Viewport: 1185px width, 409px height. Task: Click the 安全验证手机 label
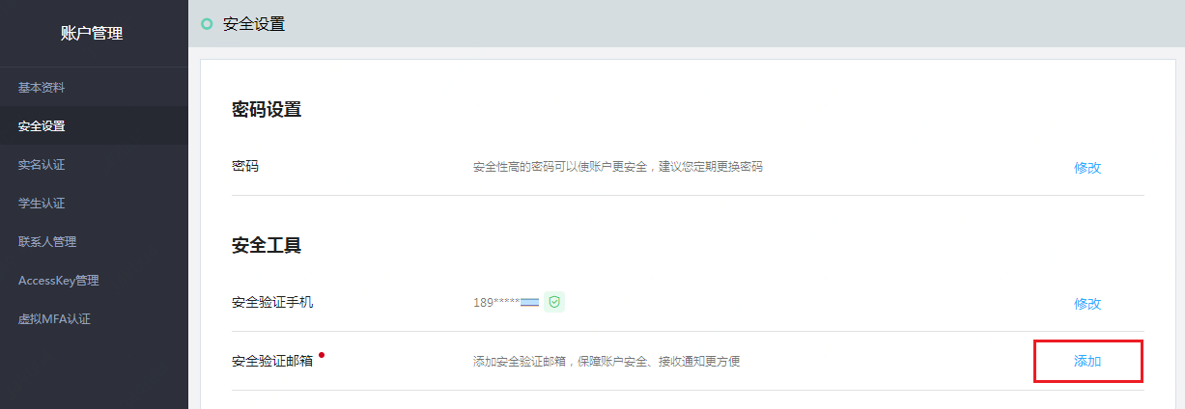click(272, 302)
